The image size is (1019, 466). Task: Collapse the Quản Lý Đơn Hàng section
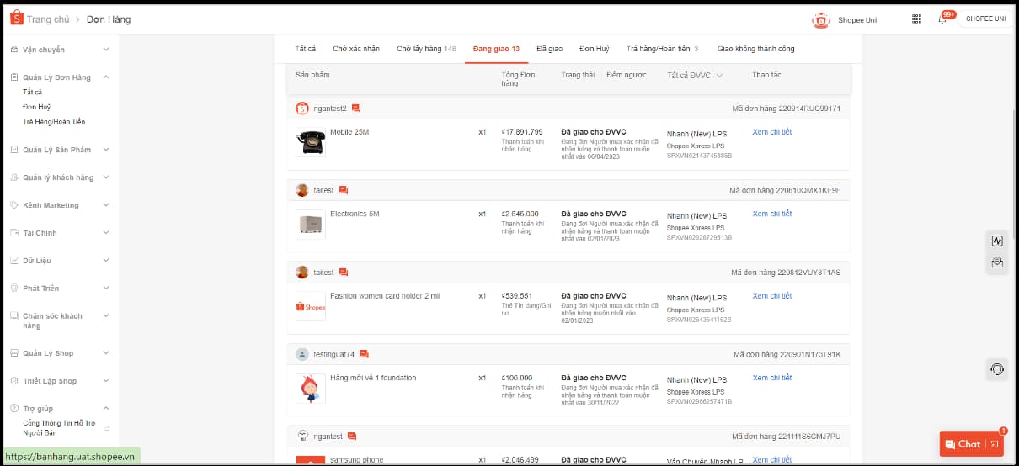tap(105, 77)
